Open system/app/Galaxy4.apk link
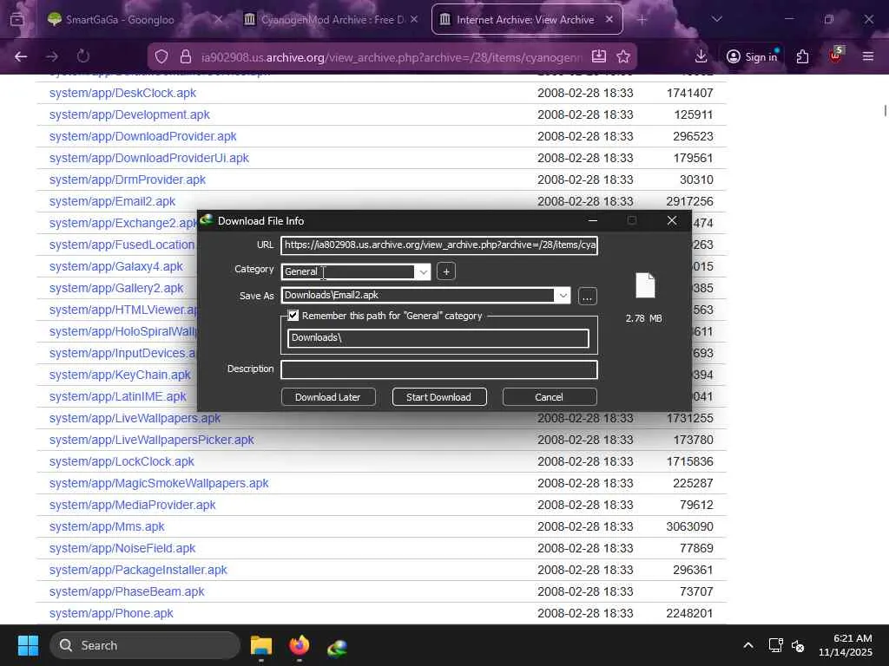Viewport: 889px width, 666px height. [116, 267]
